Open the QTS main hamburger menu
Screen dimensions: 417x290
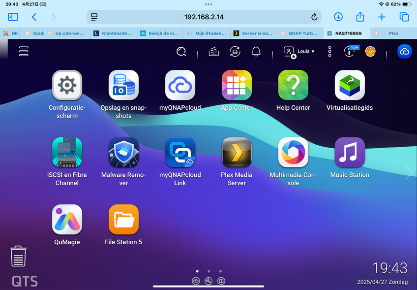pos(24,51)
